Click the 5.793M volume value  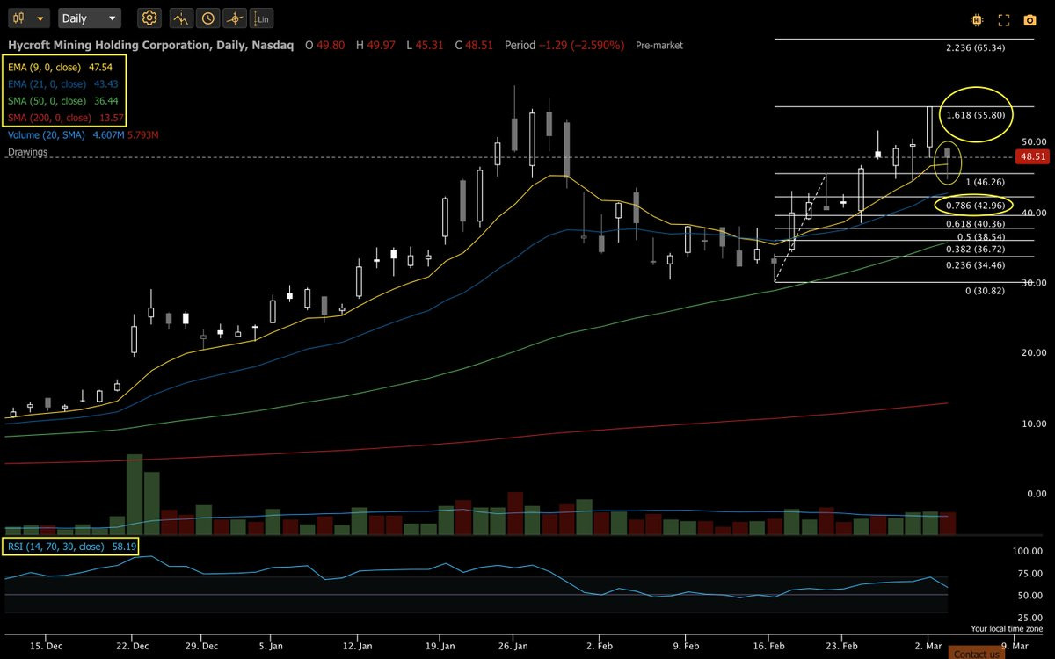click(142, 135)
